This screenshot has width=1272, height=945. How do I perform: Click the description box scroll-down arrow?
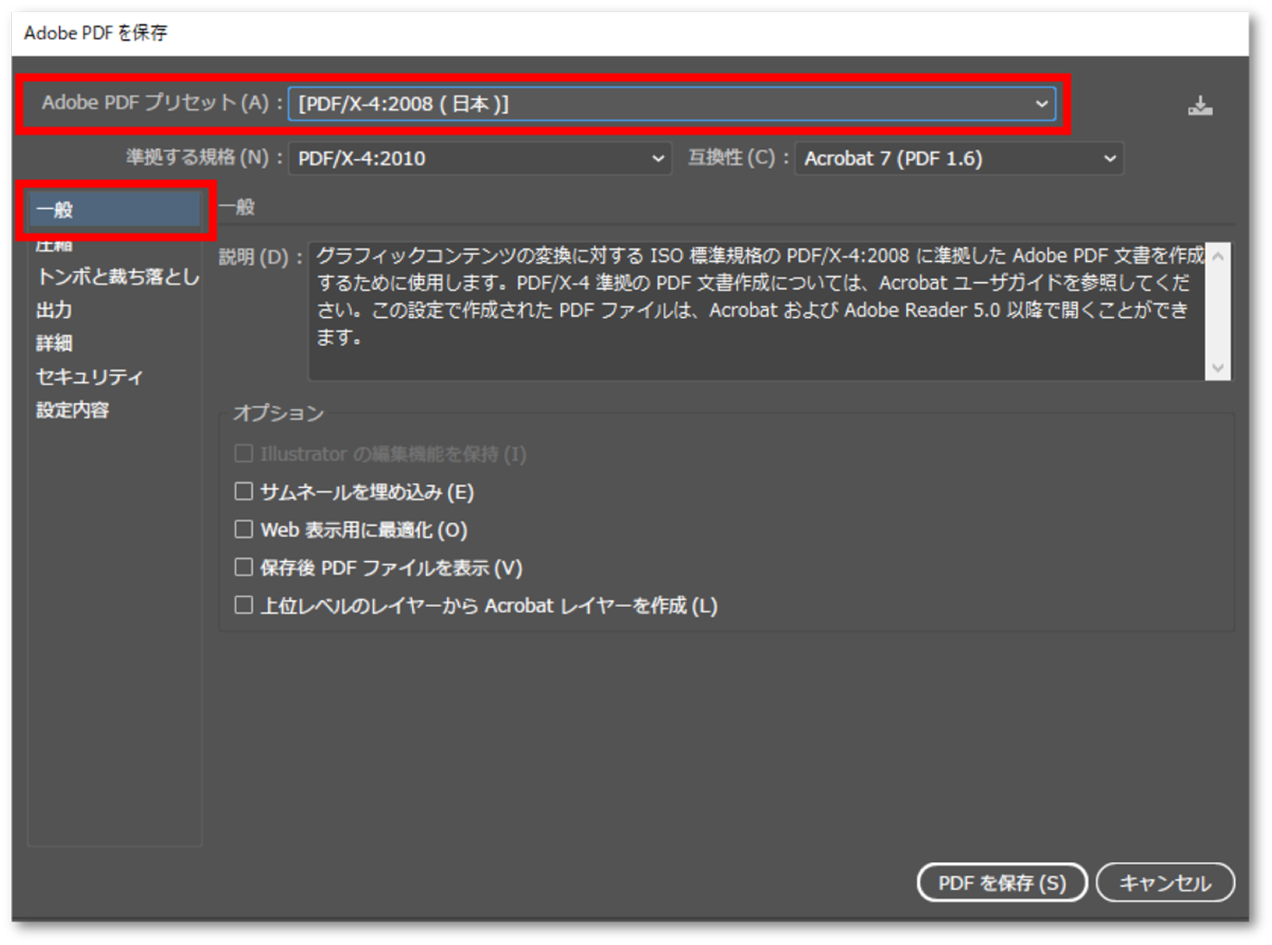pos(1218,366)
